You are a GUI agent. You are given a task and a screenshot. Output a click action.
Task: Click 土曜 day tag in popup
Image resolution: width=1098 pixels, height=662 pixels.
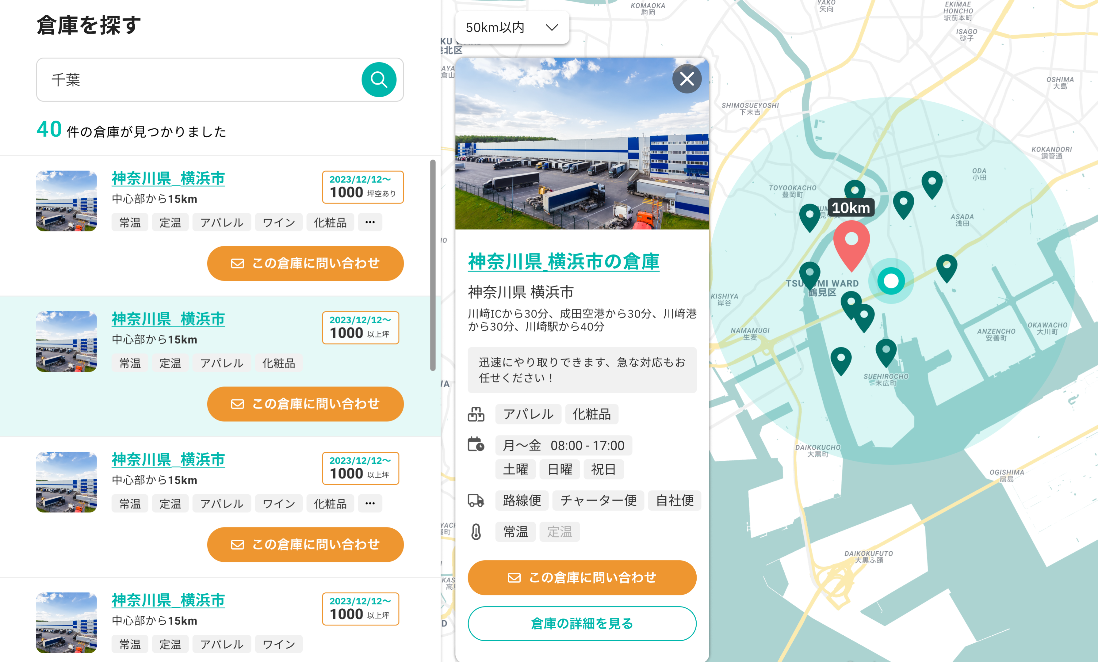pyautogui.click(x=515, y=469)
